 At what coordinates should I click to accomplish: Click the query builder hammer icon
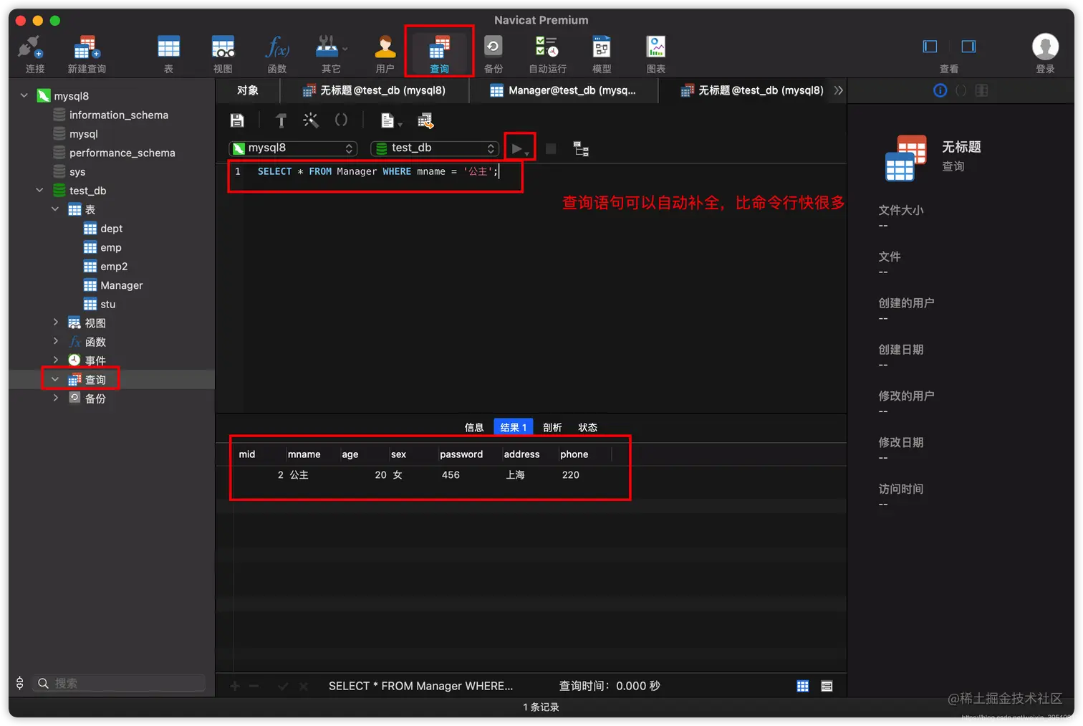point(281,120)
